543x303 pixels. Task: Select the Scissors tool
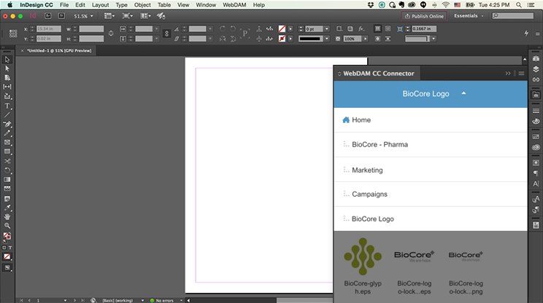pyautogui.click(x=7, y=161)
